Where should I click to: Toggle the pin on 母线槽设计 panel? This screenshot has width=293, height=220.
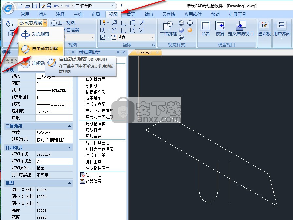(x=118, y=52)
